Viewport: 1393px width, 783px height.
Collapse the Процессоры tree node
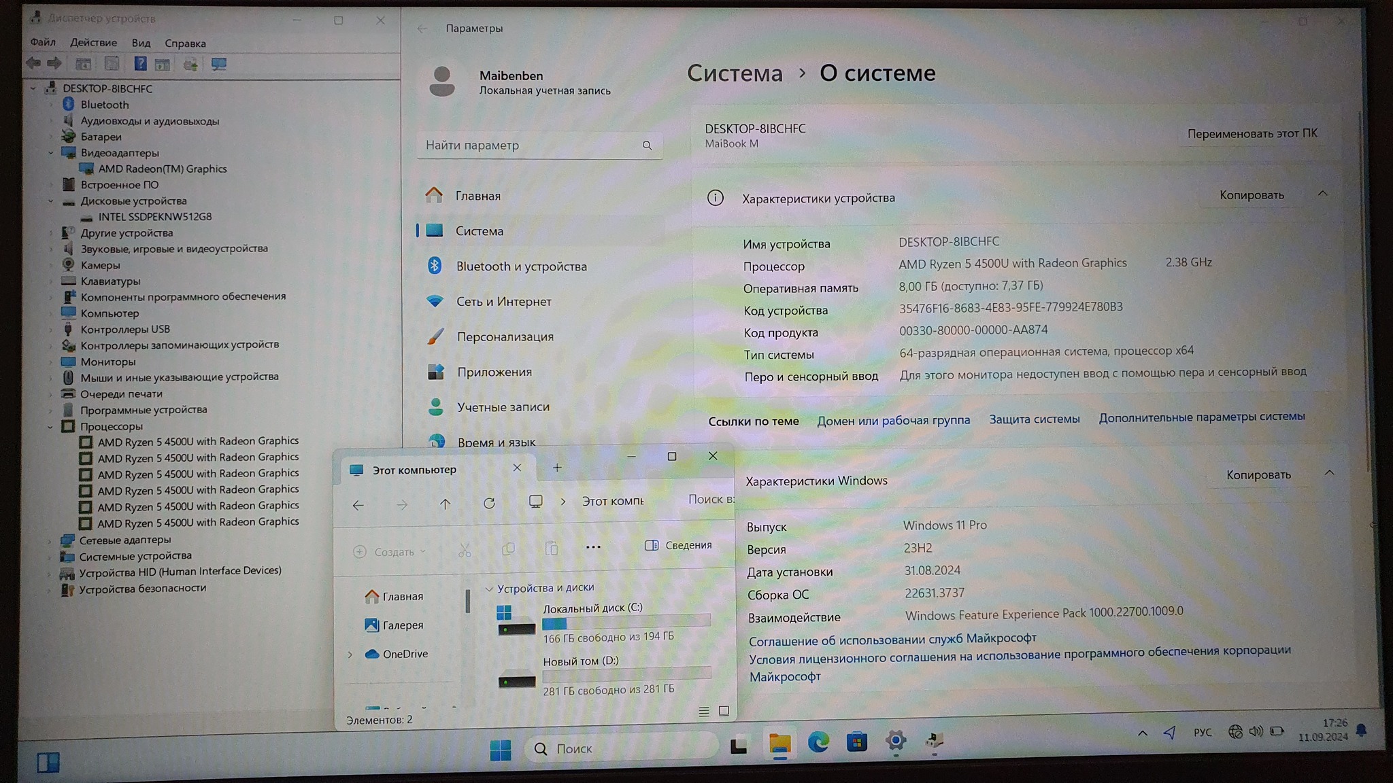[x=50, y=427]
